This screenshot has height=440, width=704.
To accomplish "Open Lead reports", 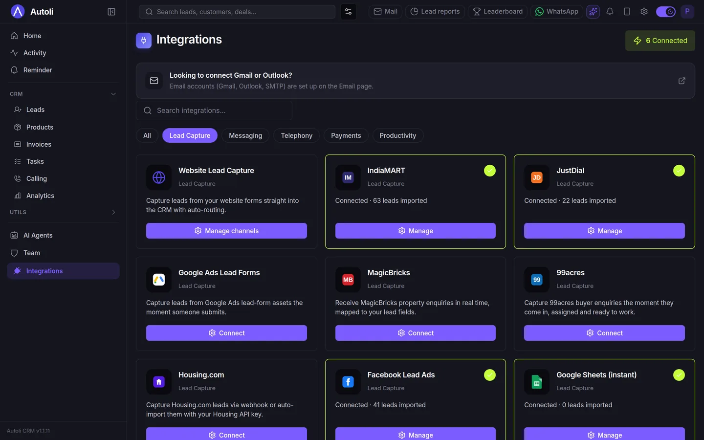I will coord(435,12).
